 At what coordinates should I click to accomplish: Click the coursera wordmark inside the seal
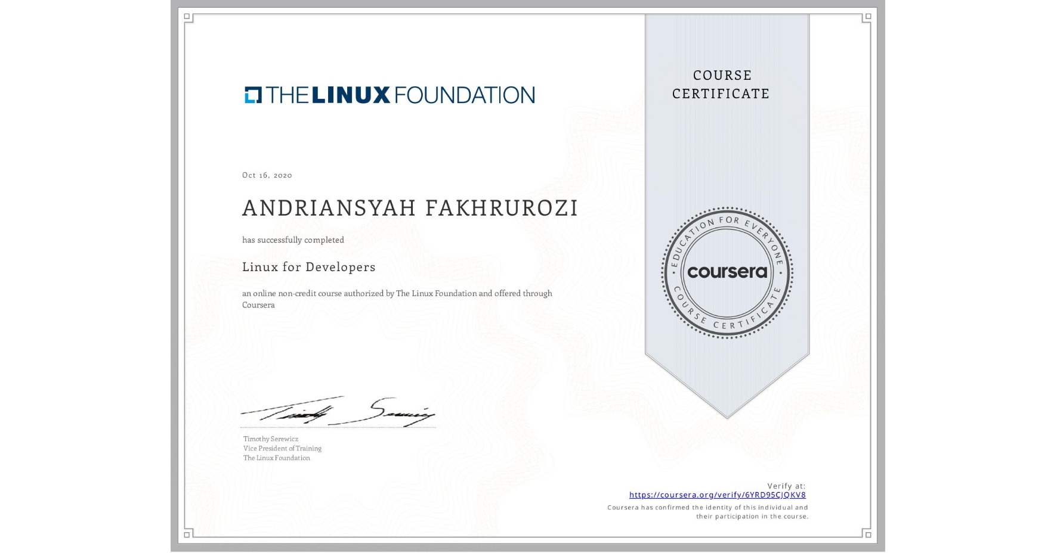[727, 272]
